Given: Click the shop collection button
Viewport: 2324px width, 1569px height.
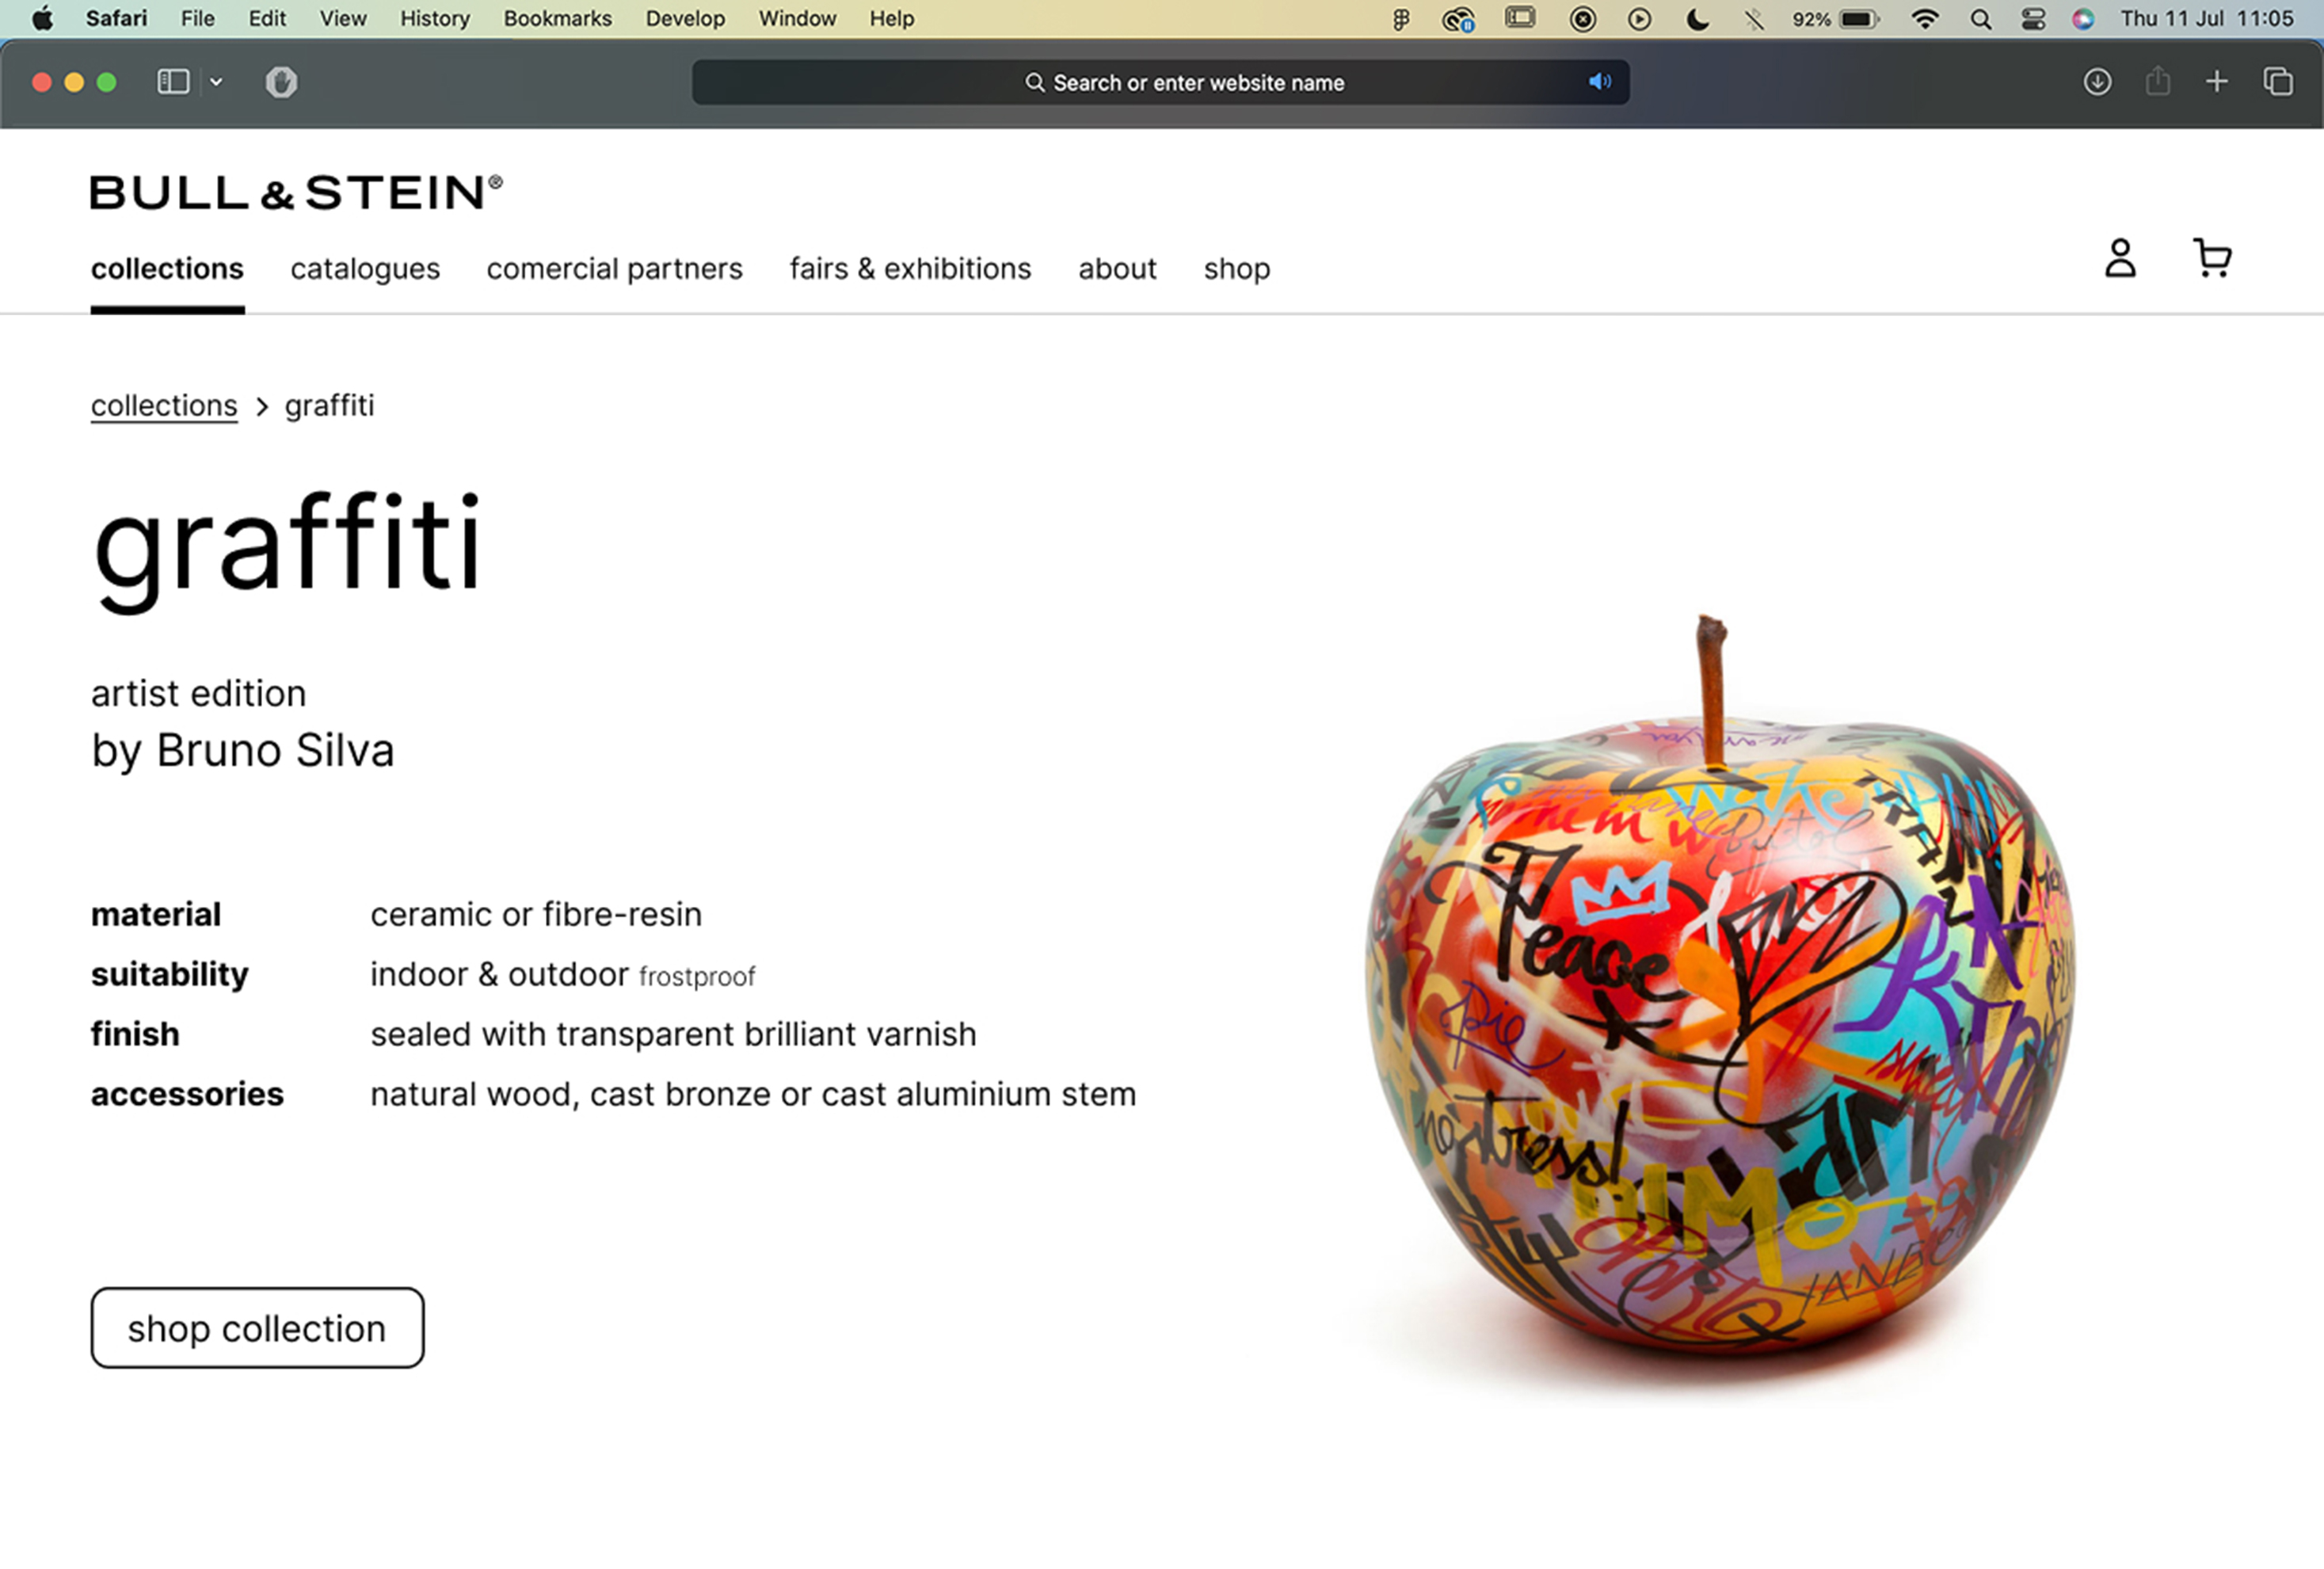Looking at the screenshot, I should coord(257,1327).
